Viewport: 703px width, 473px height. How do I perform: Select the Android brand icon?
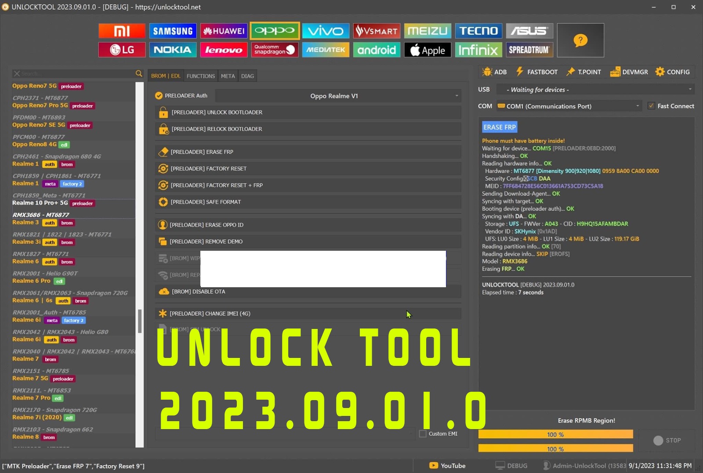(377, 50)
